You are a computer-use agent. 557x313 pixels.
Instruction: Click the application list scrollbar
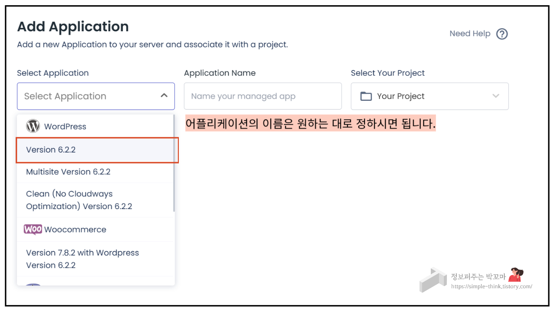(x=174, y=163)
